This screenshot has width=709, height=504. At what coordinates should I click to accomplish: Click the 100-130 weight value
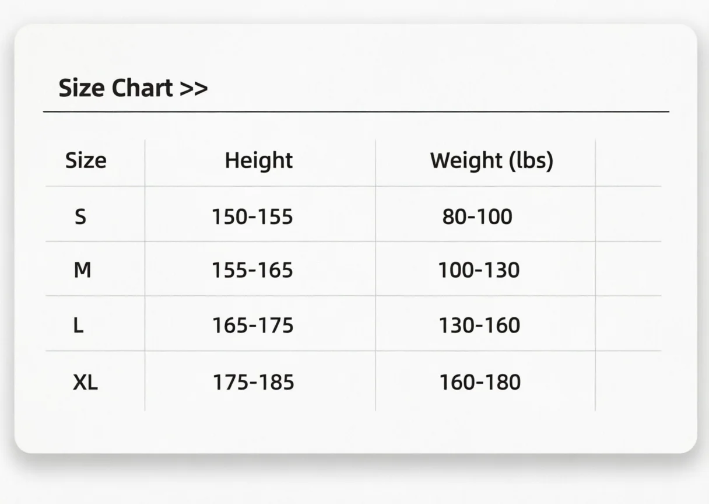tap(479, 271)
